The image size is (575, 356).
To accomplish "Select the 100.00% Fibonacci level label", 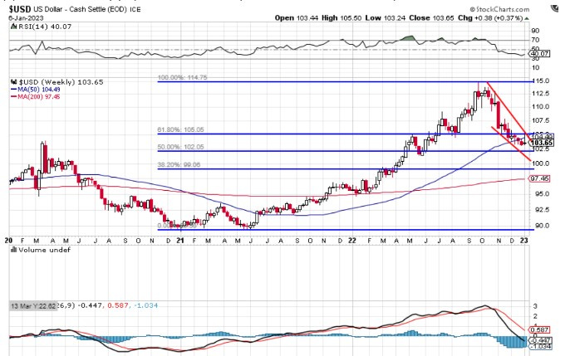I will [183, 78].
